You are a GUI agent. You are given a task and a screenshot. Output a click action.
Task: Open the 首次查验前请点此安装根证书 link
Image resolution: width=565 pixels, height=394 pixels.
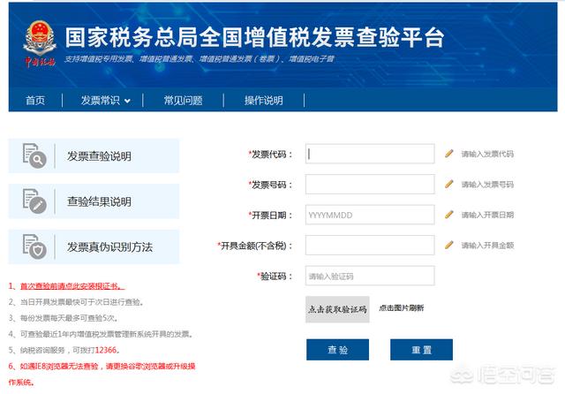pos(72,286)
